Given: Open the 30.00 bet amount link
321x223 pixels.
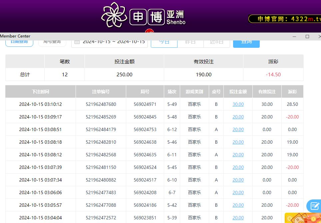Looking at the screenshot, I should (x=238, y=104).
